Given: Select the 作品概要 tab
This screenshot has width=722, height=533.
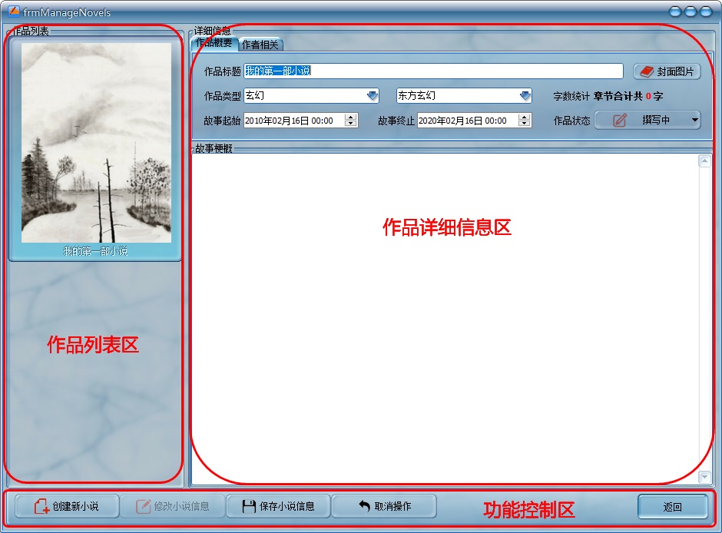Looking at the screenshot, I should click(x=214, y=43).
